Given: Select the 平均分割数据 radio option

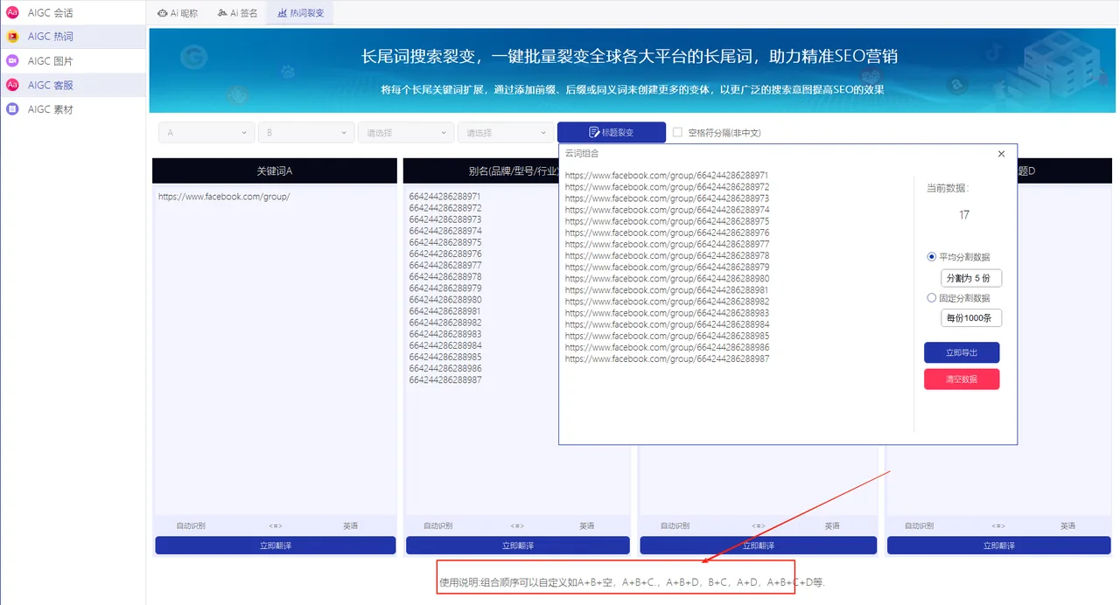Looking at the screenshot, I should (x=932, y=257).
